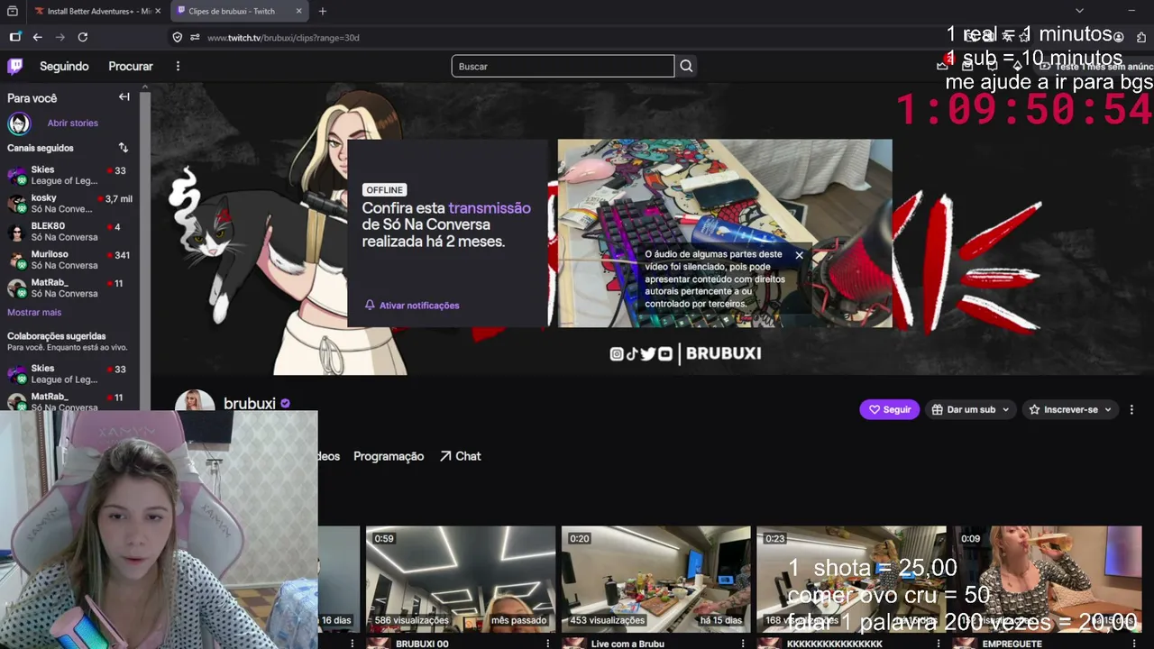Open BLEK80 channel in followed list
The height and width of the screenshot is (649, 1154).
coord(69,232)
